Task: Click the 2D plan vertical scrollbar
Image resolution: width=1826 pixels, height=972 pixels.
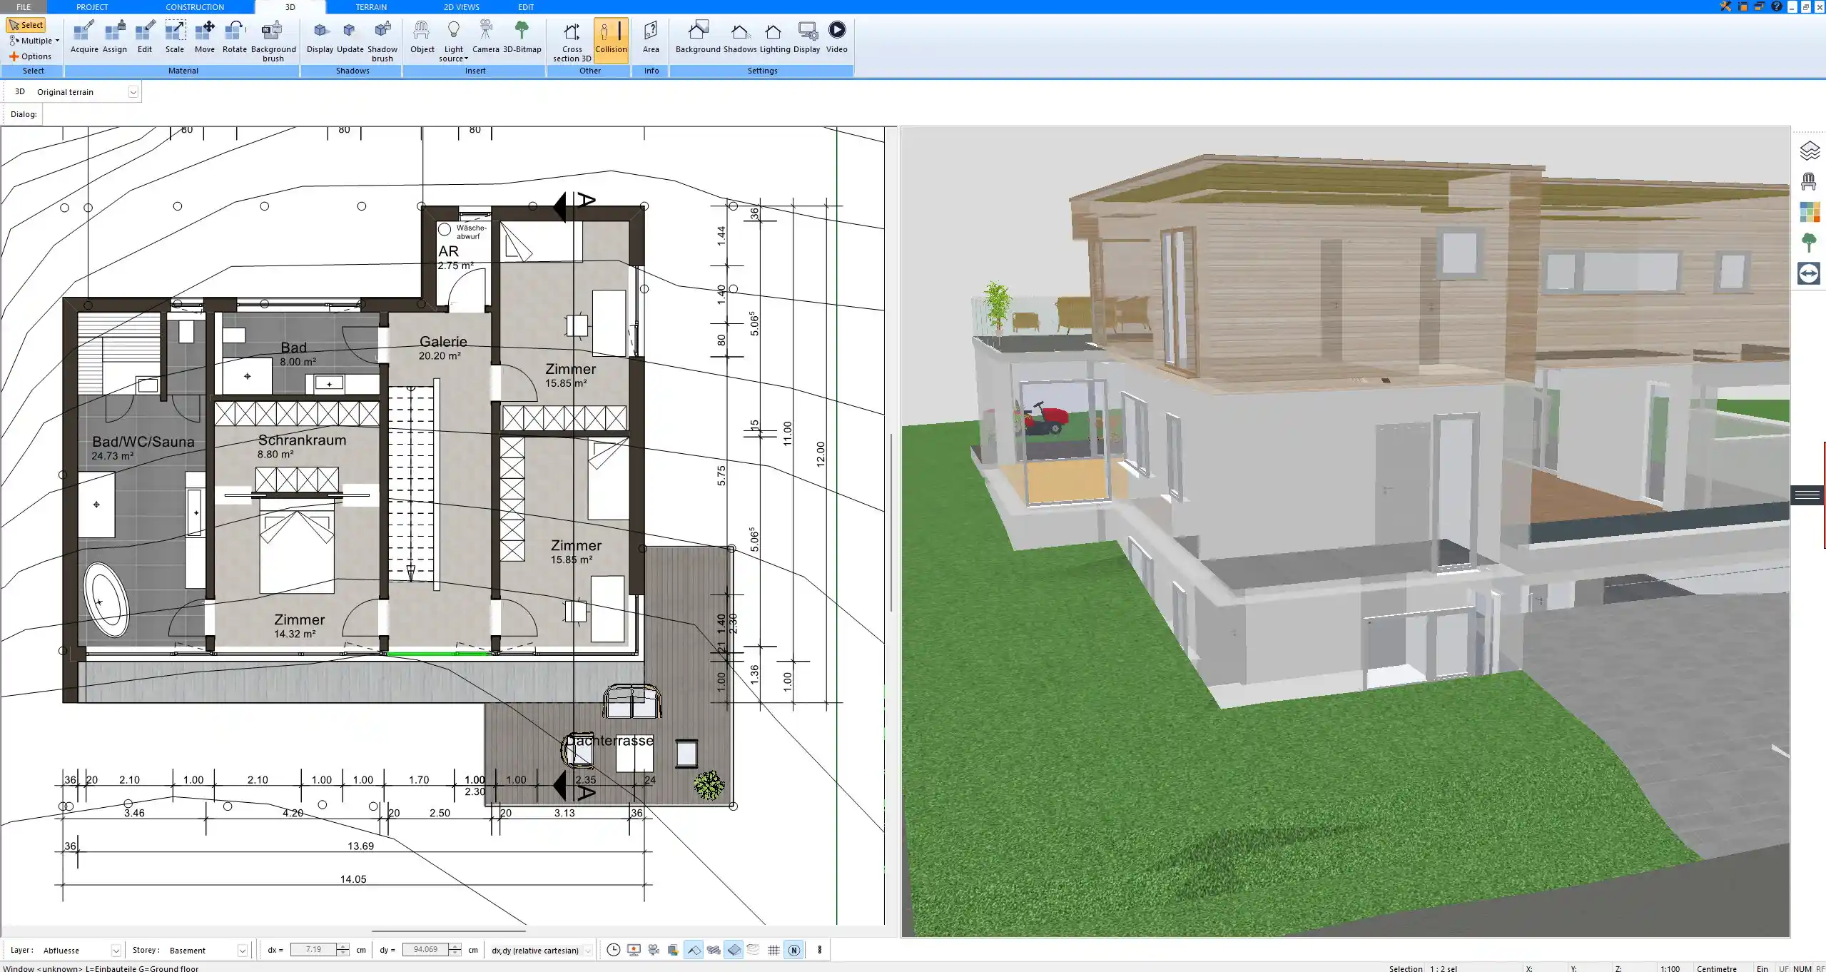Action: click(891, 522)
